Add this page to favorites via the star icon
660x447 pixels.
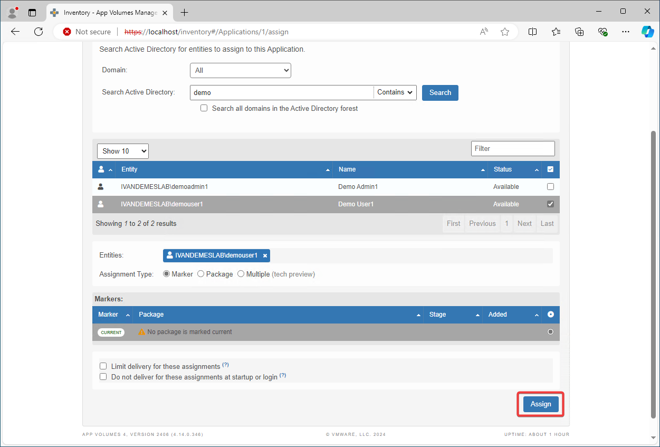pyautogui.click(x=505, y=32)
